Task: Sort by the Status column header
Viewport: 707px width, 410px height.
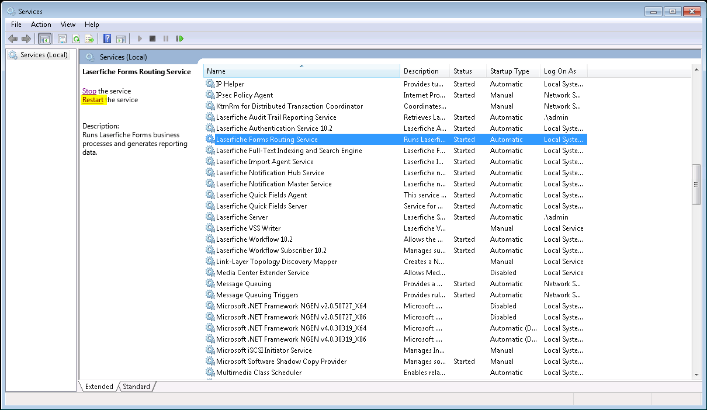Action: click(x=468, y=71)
